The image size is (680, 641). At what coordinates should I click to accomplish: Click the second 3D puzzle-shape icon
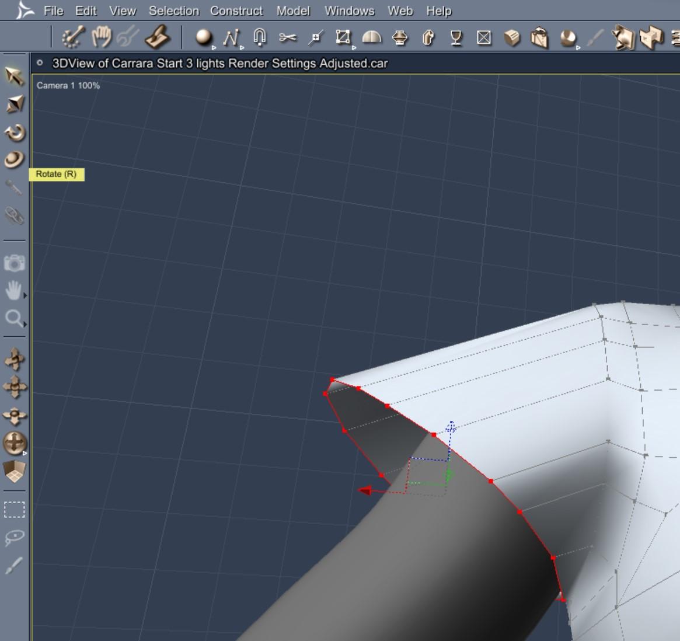tap(651, 37)
